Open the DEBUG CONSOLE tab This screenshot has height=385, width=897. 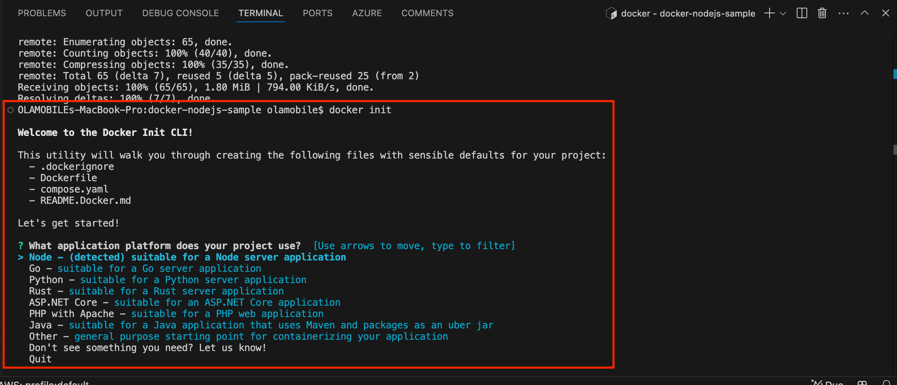(x=180, y=13)
